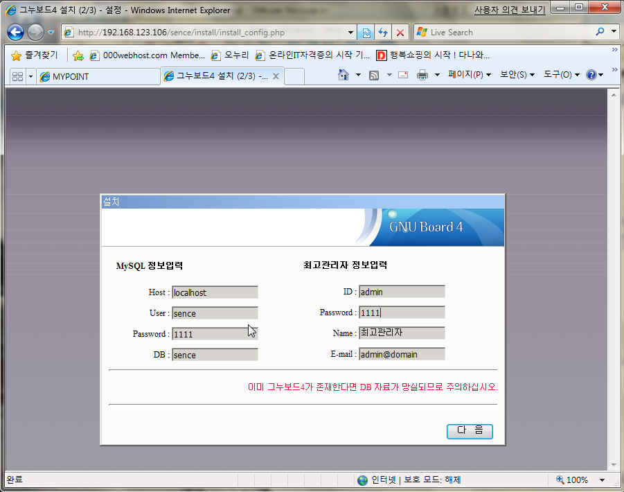The width and height of the screenshot is (624, 492).
Task: Open the 온라인IT자격증의 시작 favorite link
Action: pyautogui.click(x=313, y=55)
